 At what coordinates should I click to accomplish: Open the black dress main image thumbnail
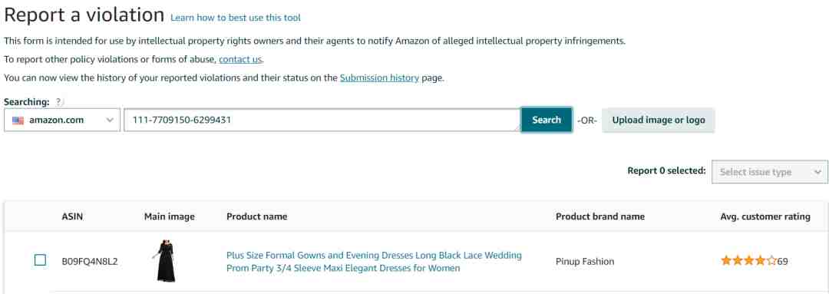[166, 261]
